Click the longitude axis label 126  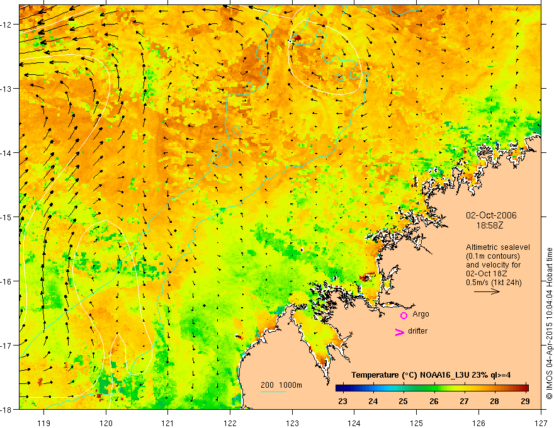pyautogui.click(x=478, y=424)
